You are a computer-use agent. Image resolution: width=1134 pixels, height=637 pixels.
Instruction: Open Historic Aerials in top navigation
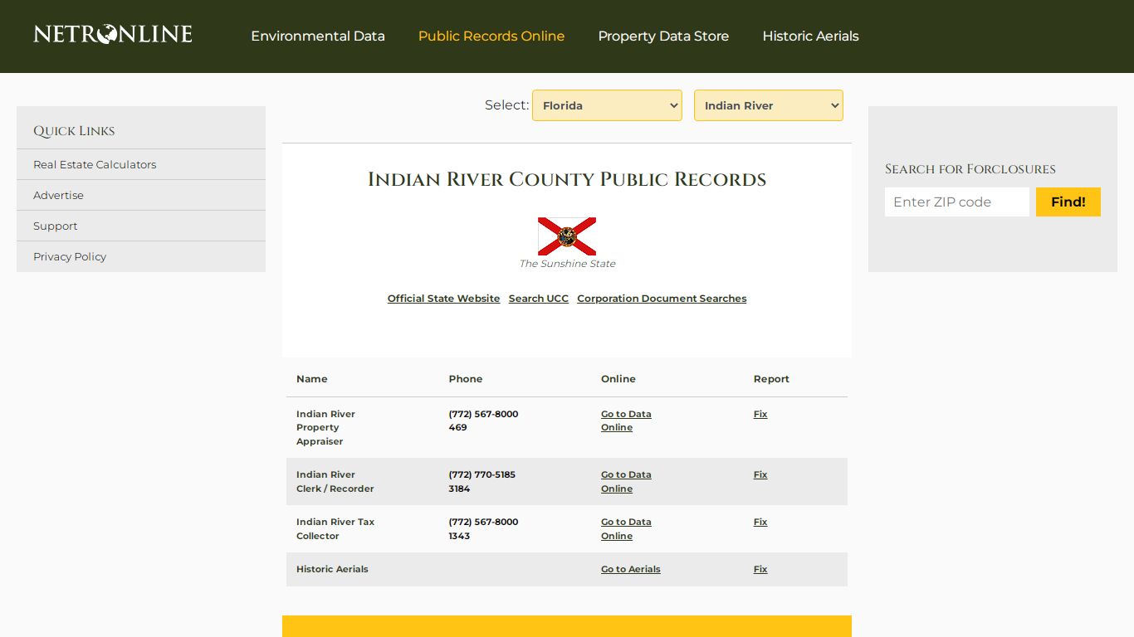pos(810,36)
